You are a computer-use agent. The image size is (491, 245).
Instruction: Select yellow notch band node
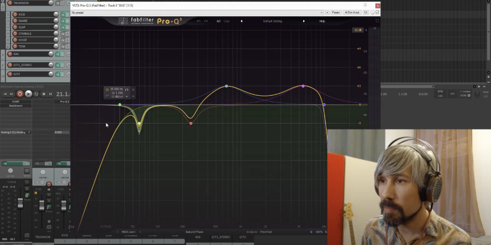click(x=139, y=124)
